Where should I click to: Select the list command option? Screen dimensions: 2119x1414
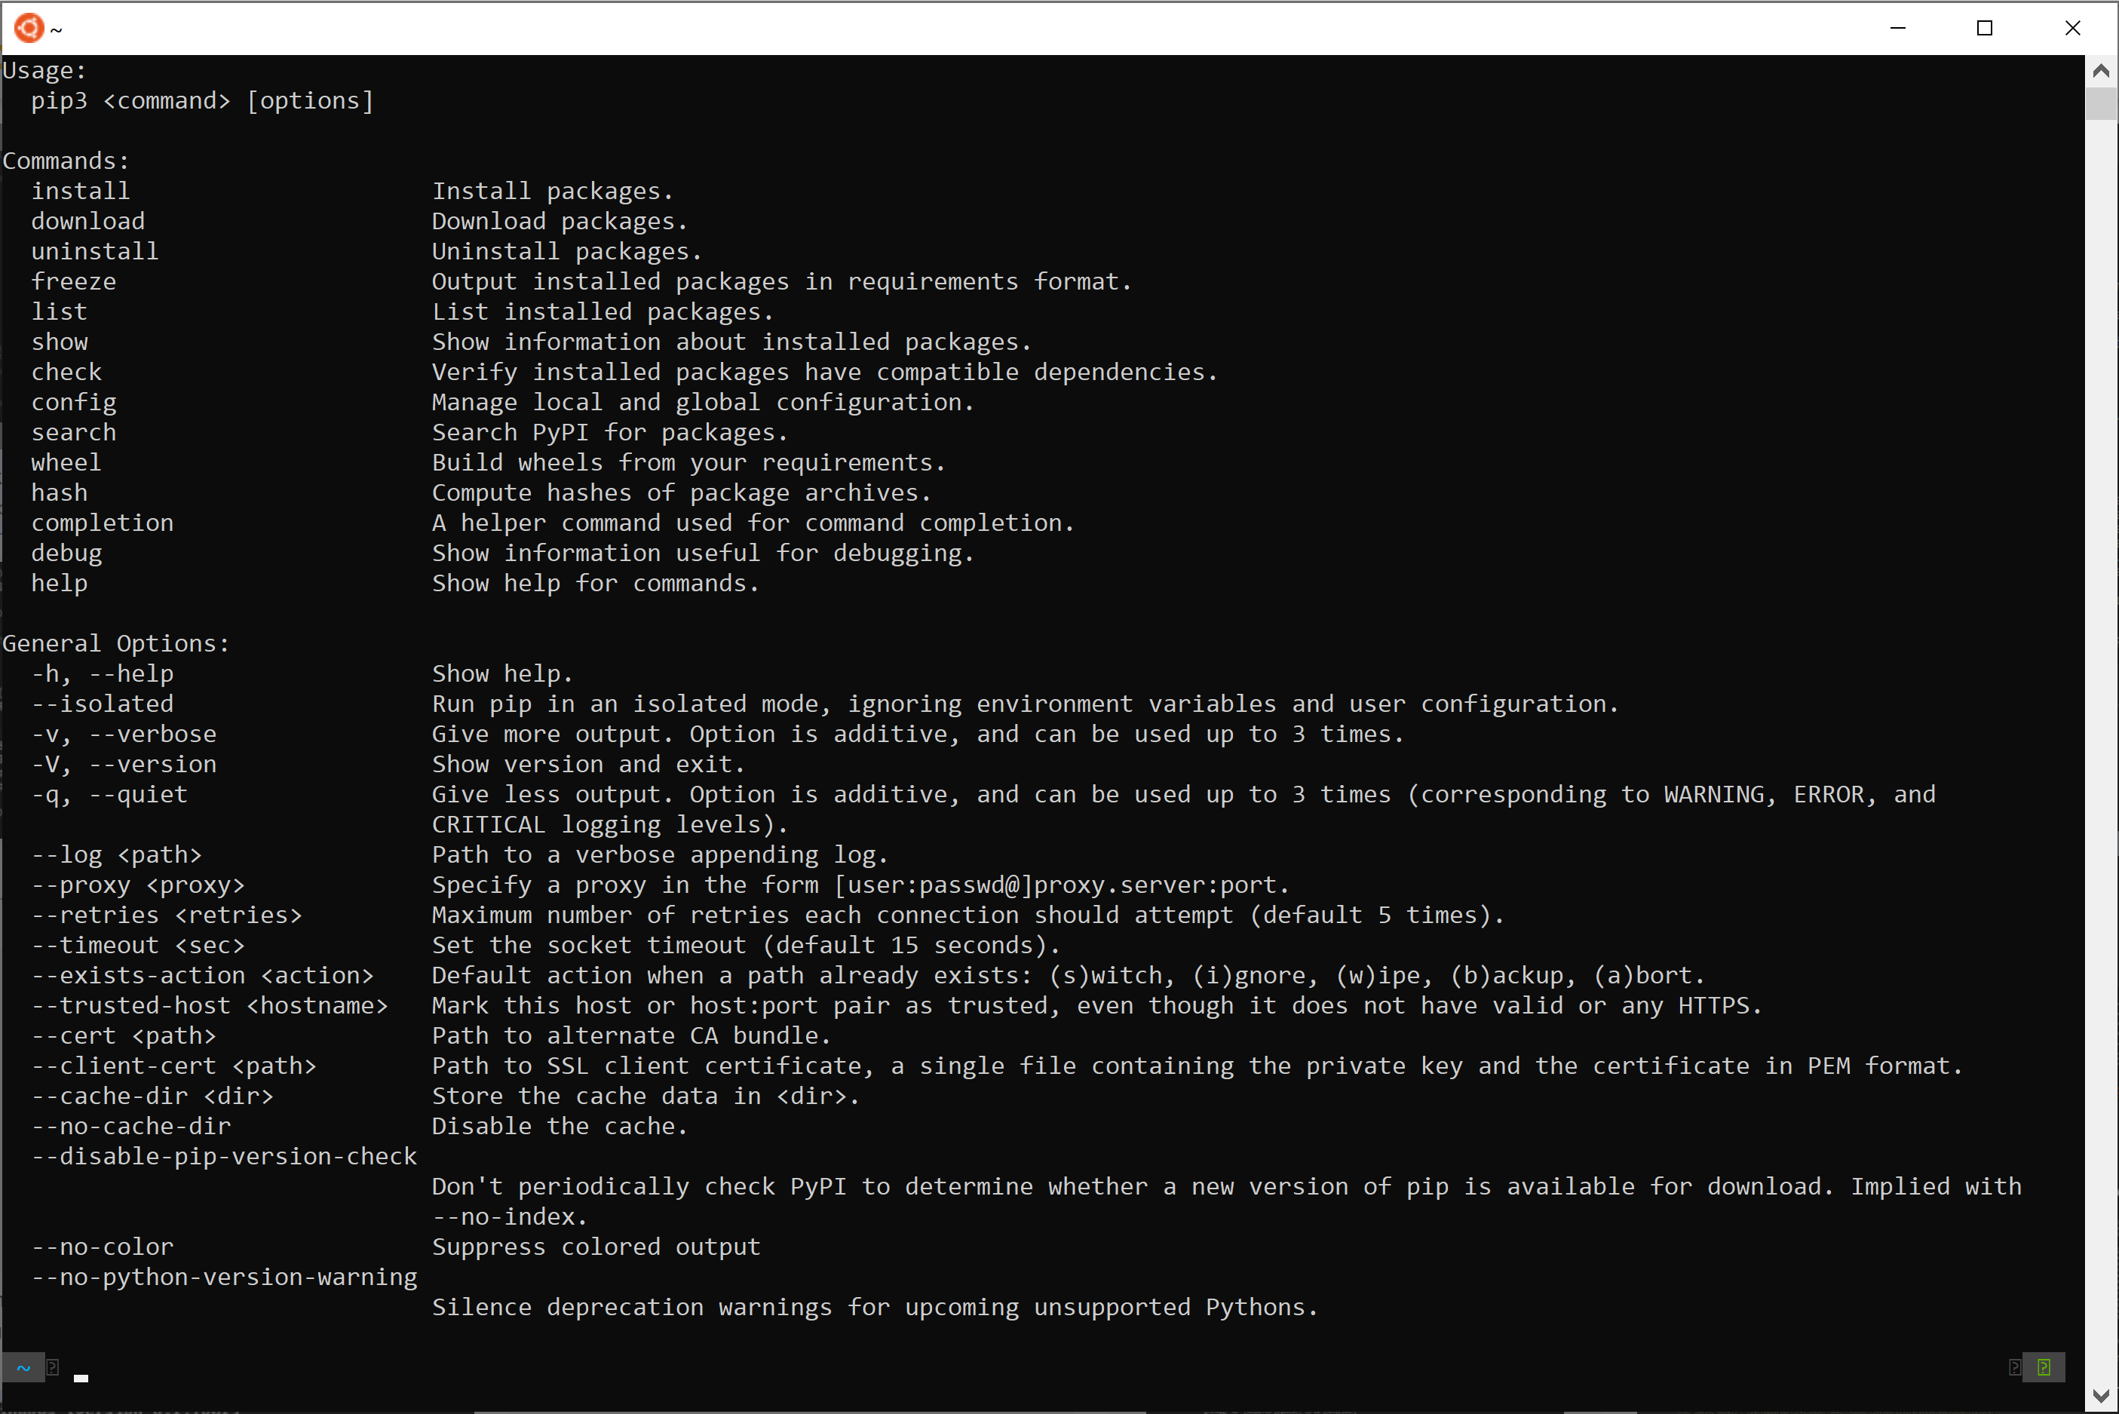(58, 311)
